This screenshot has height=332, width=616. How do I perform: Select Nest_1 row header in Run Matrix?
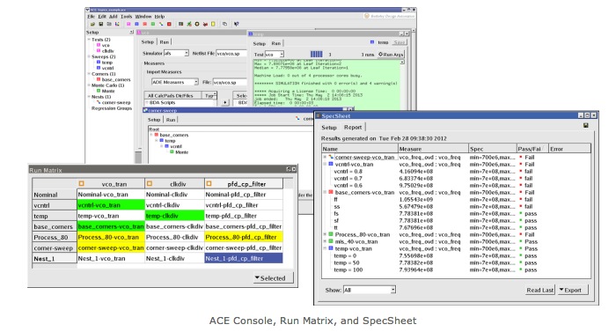click(55, 258)
